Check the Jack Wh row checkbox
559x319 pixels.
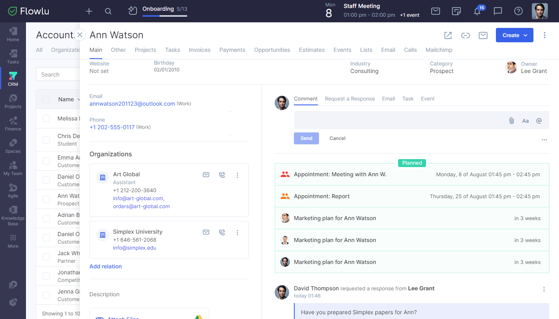46,257
